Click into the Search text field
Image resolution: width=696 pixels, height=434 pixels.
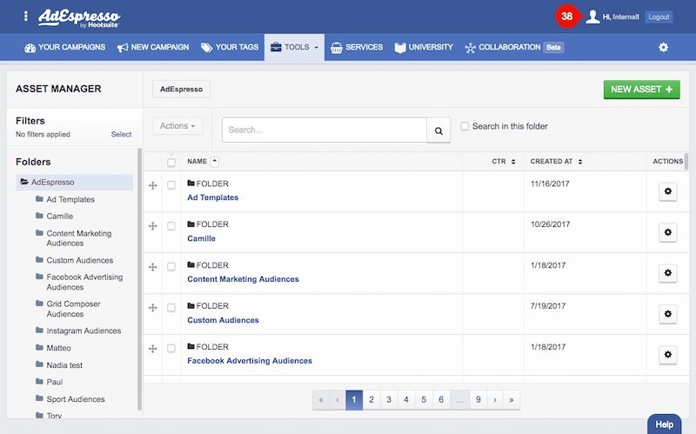point(324,130)
